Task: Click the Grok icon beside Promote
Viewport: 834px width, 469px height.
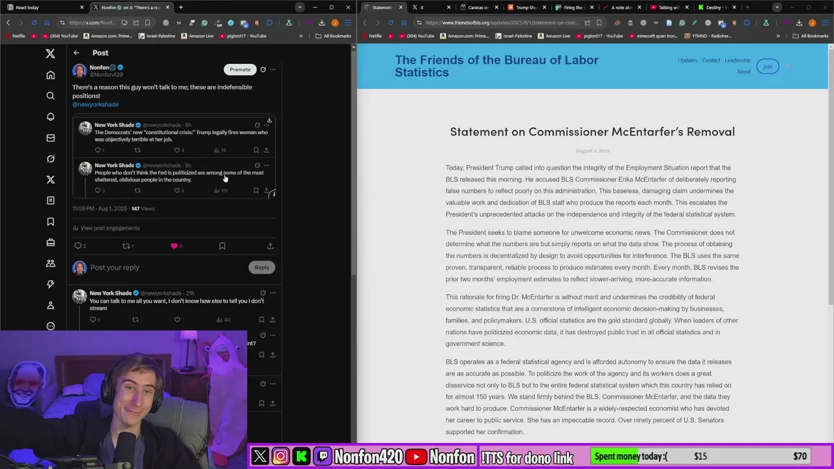Action: (x=263, y=69)
